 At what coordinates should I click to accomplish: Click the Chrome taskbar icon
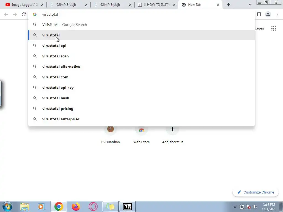[59, 206]
